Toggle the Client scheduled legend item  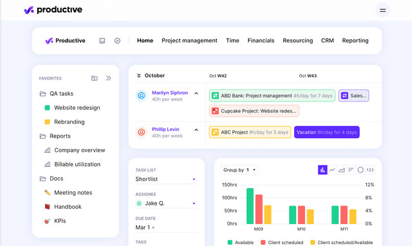click(282, 243)
